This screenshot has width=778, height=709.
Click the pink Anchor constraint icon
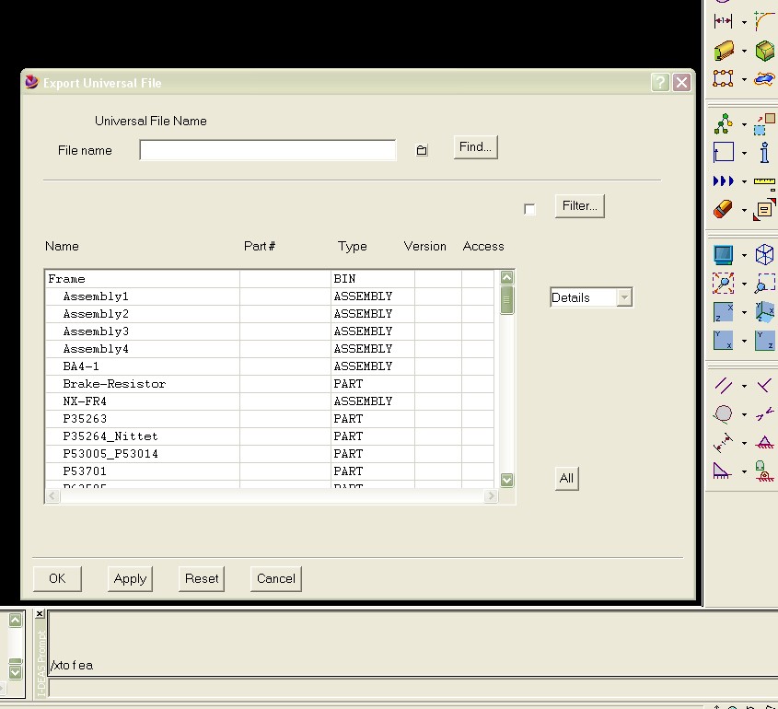pos(764,442)
